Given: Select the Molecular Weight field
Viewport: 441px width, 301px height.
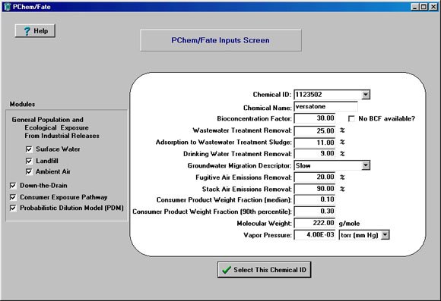Looking at the screenshot, I should (x=315, y=223).
